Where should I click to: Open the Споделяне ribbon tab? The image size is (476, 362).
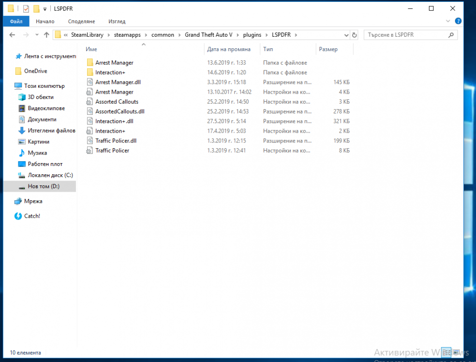tap(81, 22)
